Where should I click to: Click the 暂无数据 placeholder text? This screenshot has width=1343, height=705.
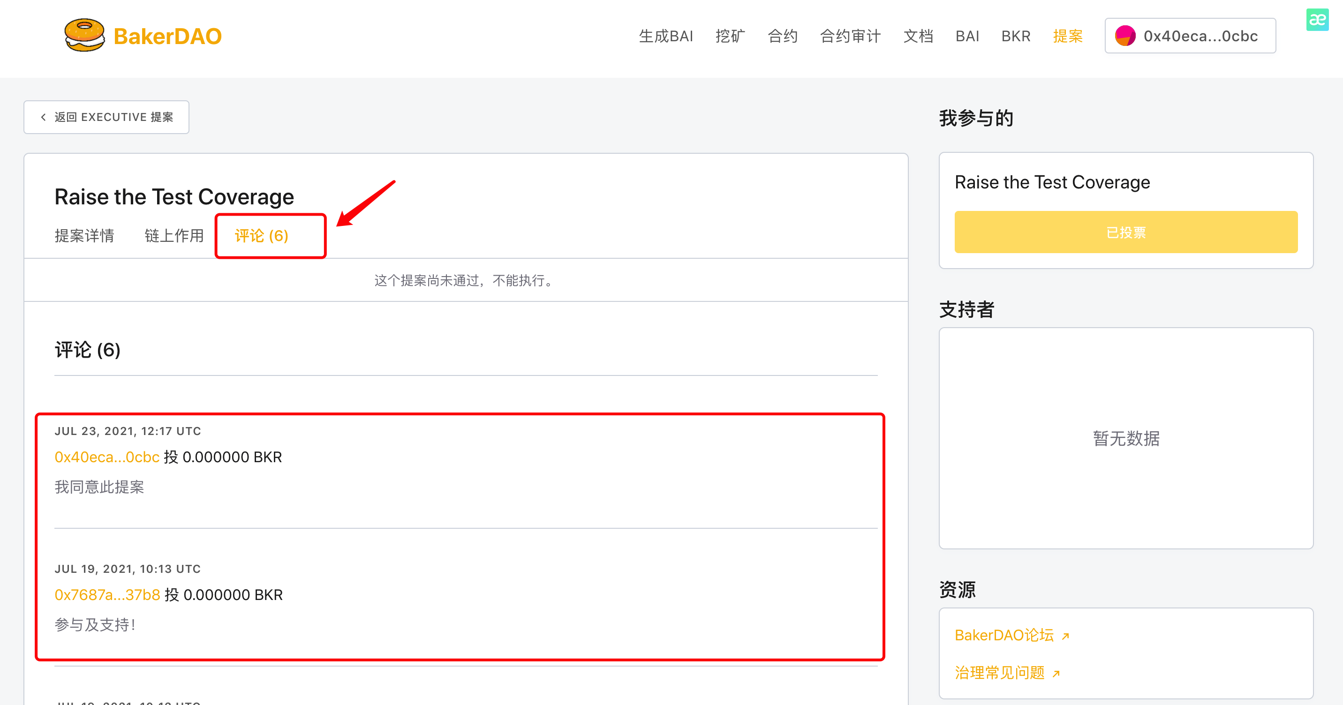click(1126, 438)
